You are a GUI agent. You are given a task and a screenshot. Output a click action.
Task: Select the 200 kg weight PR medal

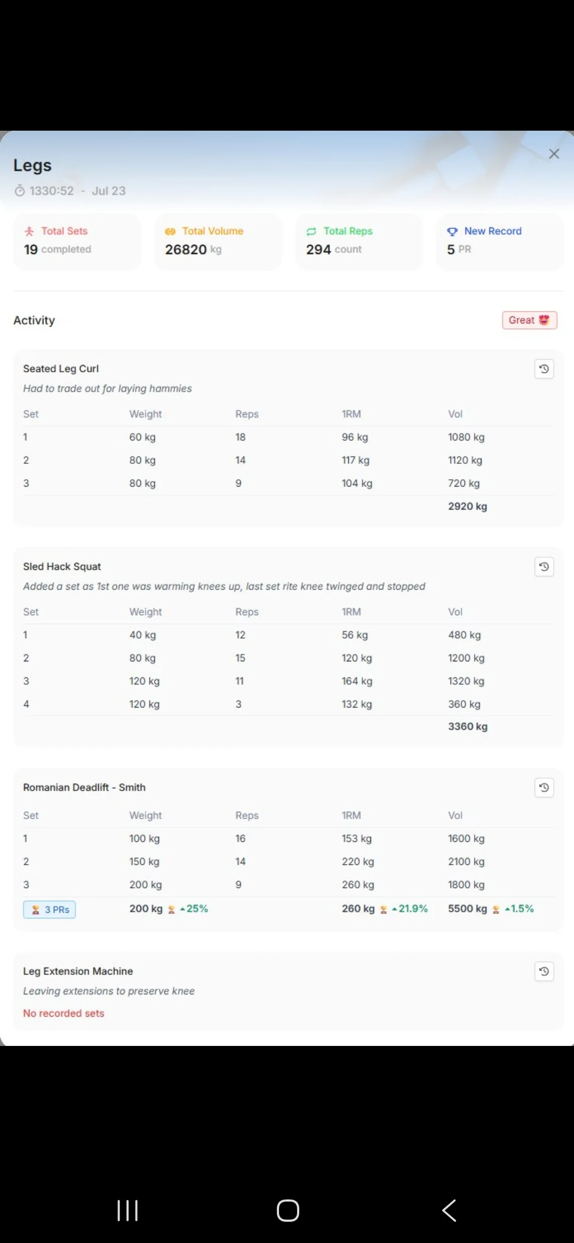[x=171, y=909]
